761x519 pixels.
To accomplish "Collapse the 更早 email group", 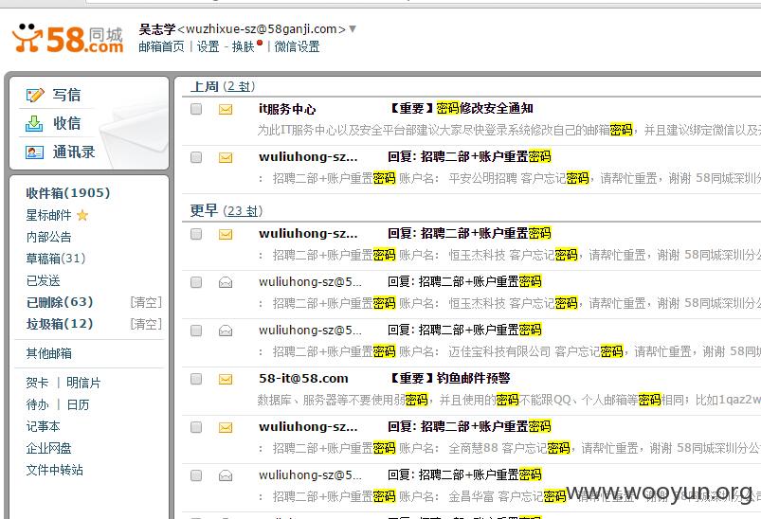I will click(204, 210).
